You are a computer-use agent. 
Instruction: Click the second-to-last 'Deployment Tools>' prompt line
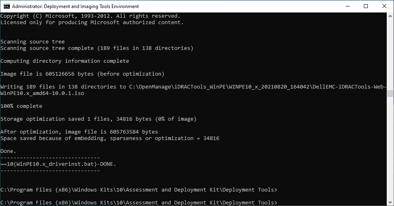139,190
